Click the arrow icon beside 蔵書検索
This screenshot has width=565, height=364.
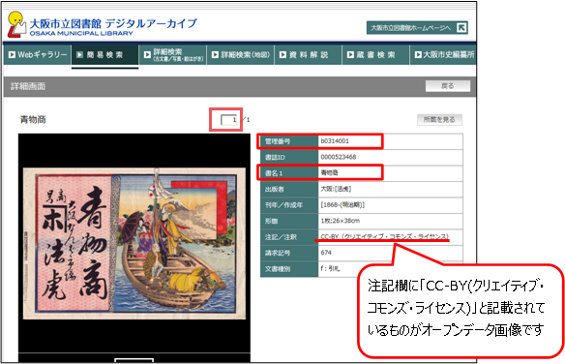(x=350, y=55)
